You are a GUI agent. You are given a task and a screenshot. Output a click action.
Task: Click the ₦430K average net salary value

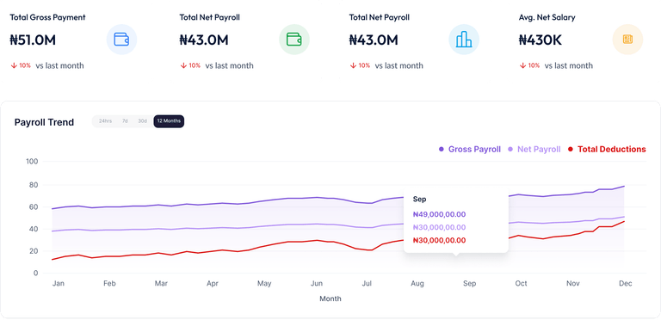[540, 40]
